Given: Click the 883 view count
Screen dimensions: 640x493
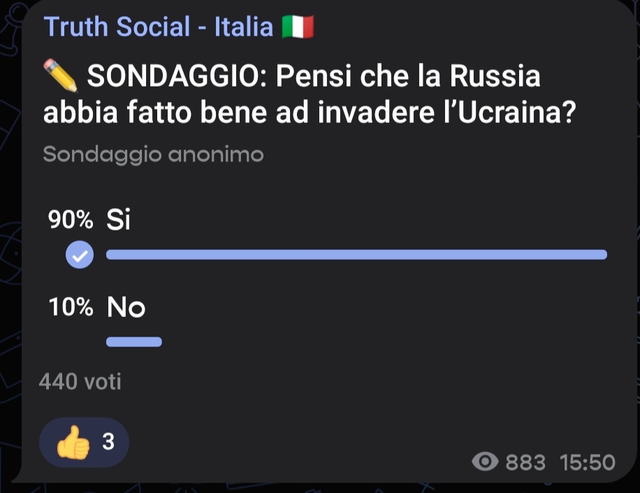Looking at the screenshot, I should 525,462.
